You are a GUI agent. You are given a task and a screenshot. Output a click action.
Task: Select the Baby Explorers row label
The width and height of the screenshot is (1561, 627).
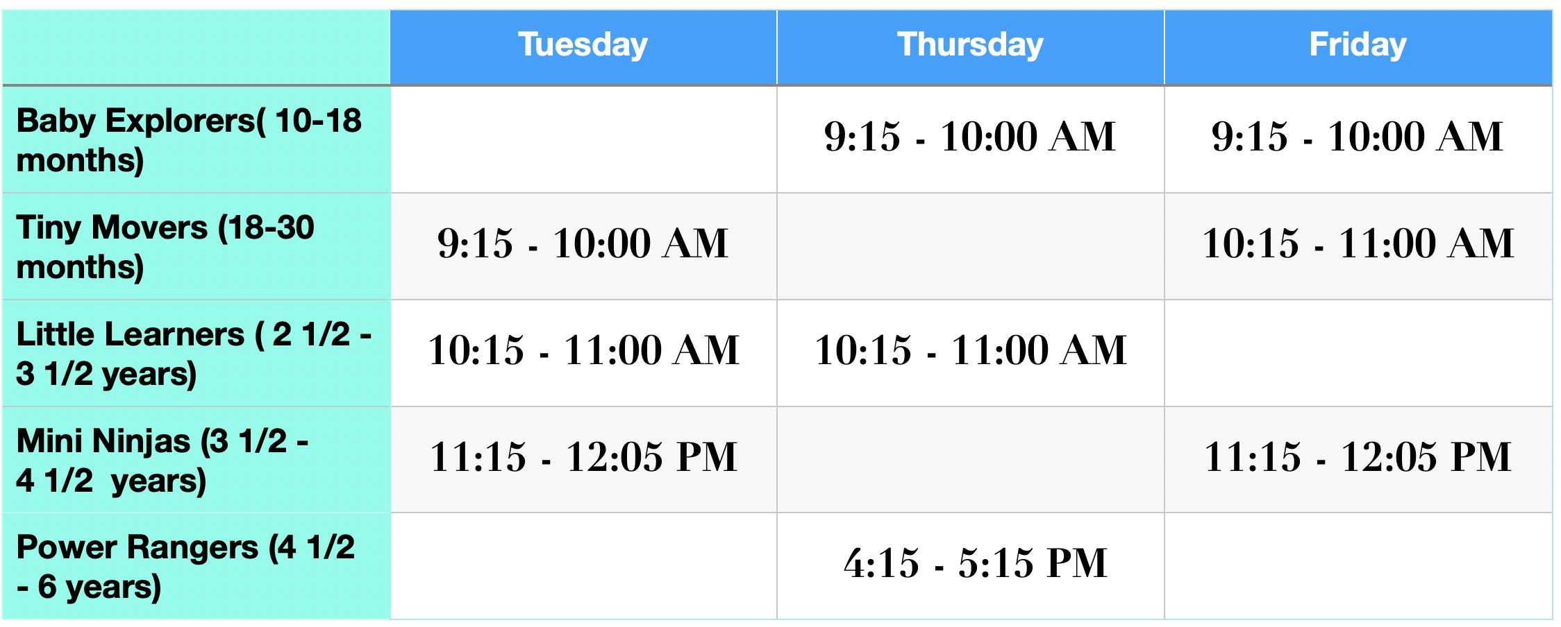tap(189, 140)
